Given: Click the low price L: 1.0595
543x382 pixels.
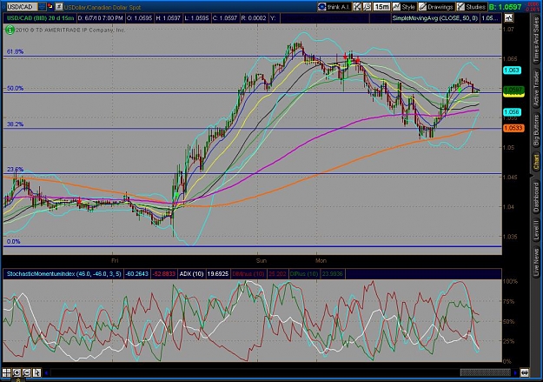Looking at the screenshot, I should (196, 18).
